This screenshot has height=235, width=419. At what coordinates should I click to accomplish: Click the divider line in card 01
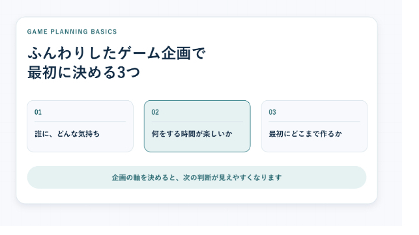[80, 122]
